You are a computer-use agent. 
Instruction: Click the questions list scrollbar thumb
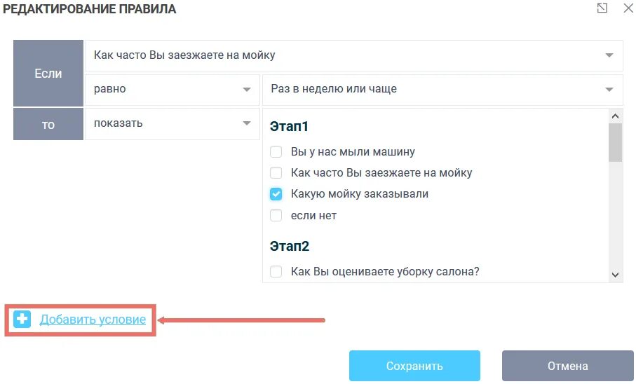(615, 143)
